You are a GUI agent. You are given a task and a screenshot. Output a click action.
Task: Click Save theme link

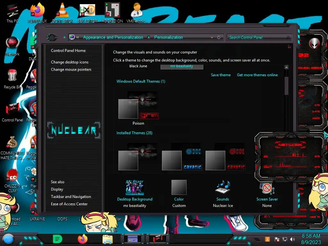pos(221,75)
